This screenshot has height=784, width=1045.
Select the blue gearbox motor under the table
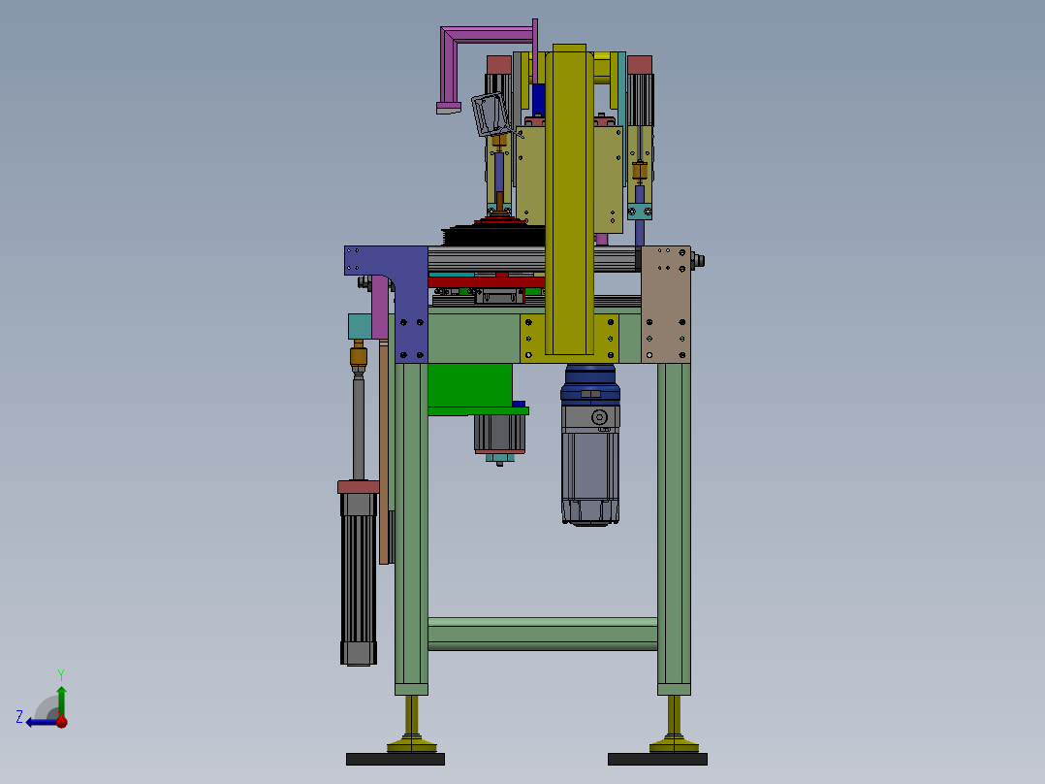coord(590,445)
